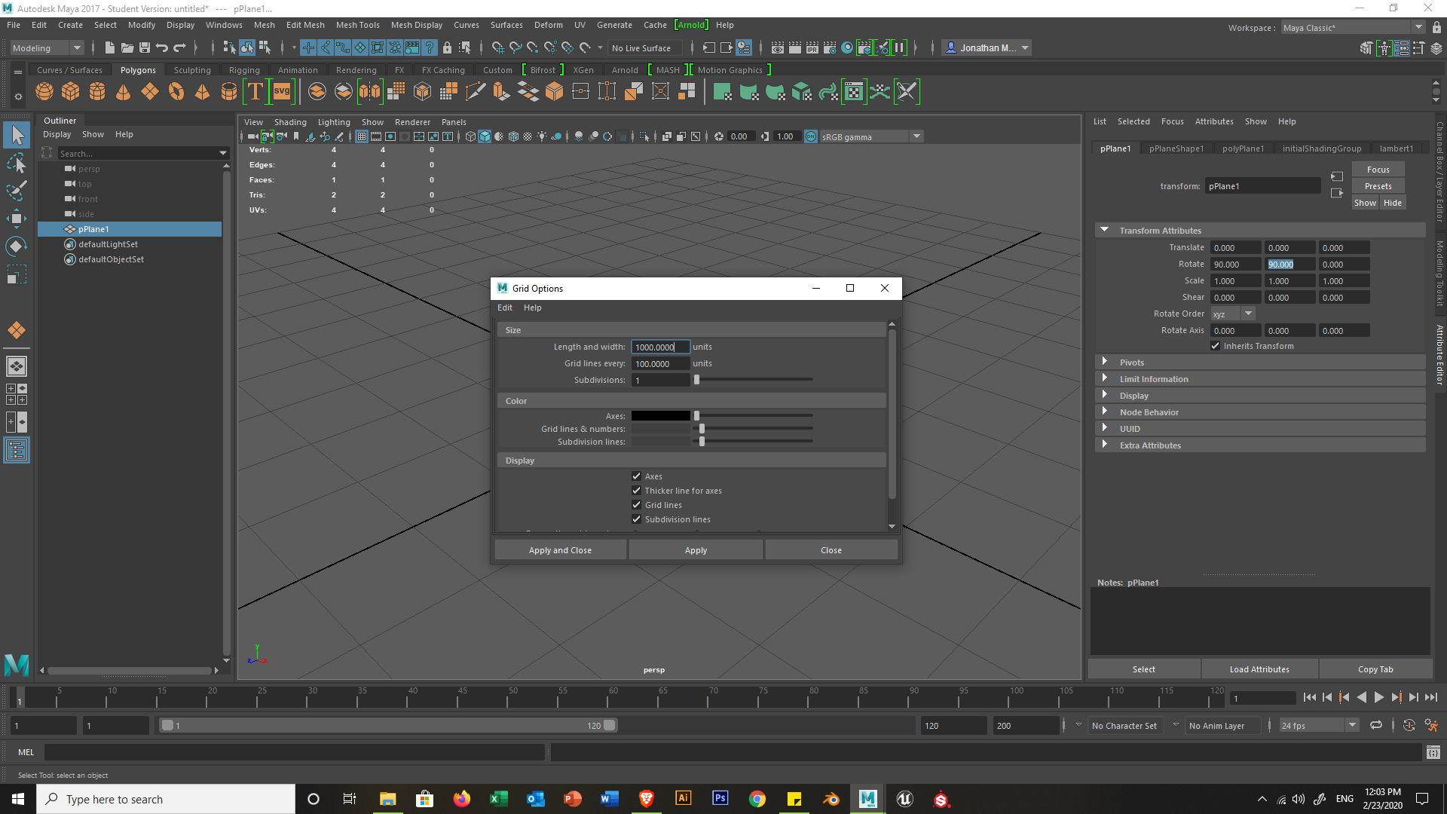Disable the Subdivision lines checkbox
Image resolution: width=1447 pixels, height=814 pixels.
(637, 519)
